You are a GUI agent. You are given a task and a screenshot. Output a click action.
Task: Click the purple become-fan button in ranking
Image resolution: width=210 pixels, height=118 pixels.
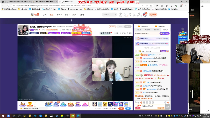coord(165,33)
